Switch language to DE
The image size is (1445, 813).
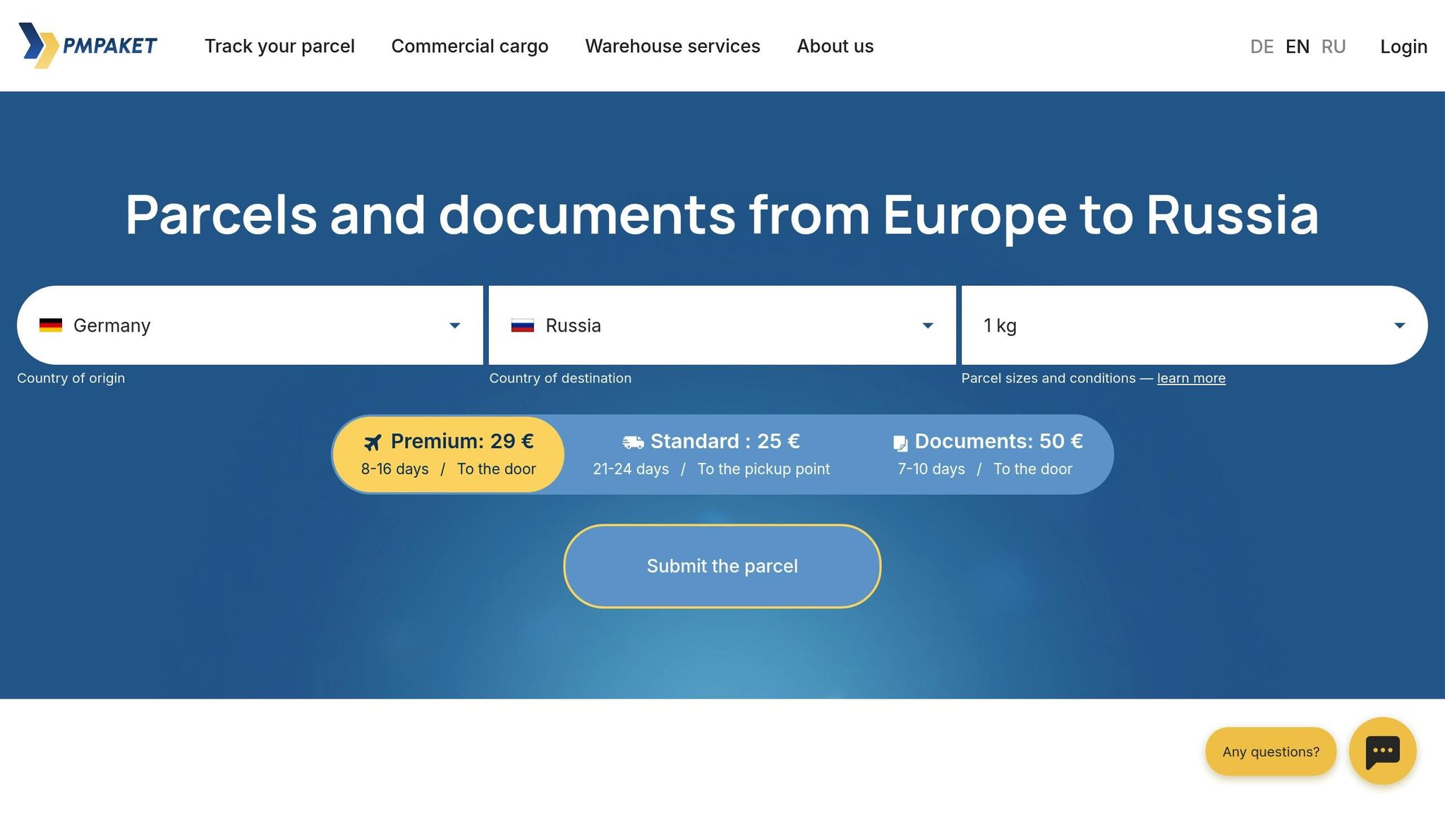1262,47
